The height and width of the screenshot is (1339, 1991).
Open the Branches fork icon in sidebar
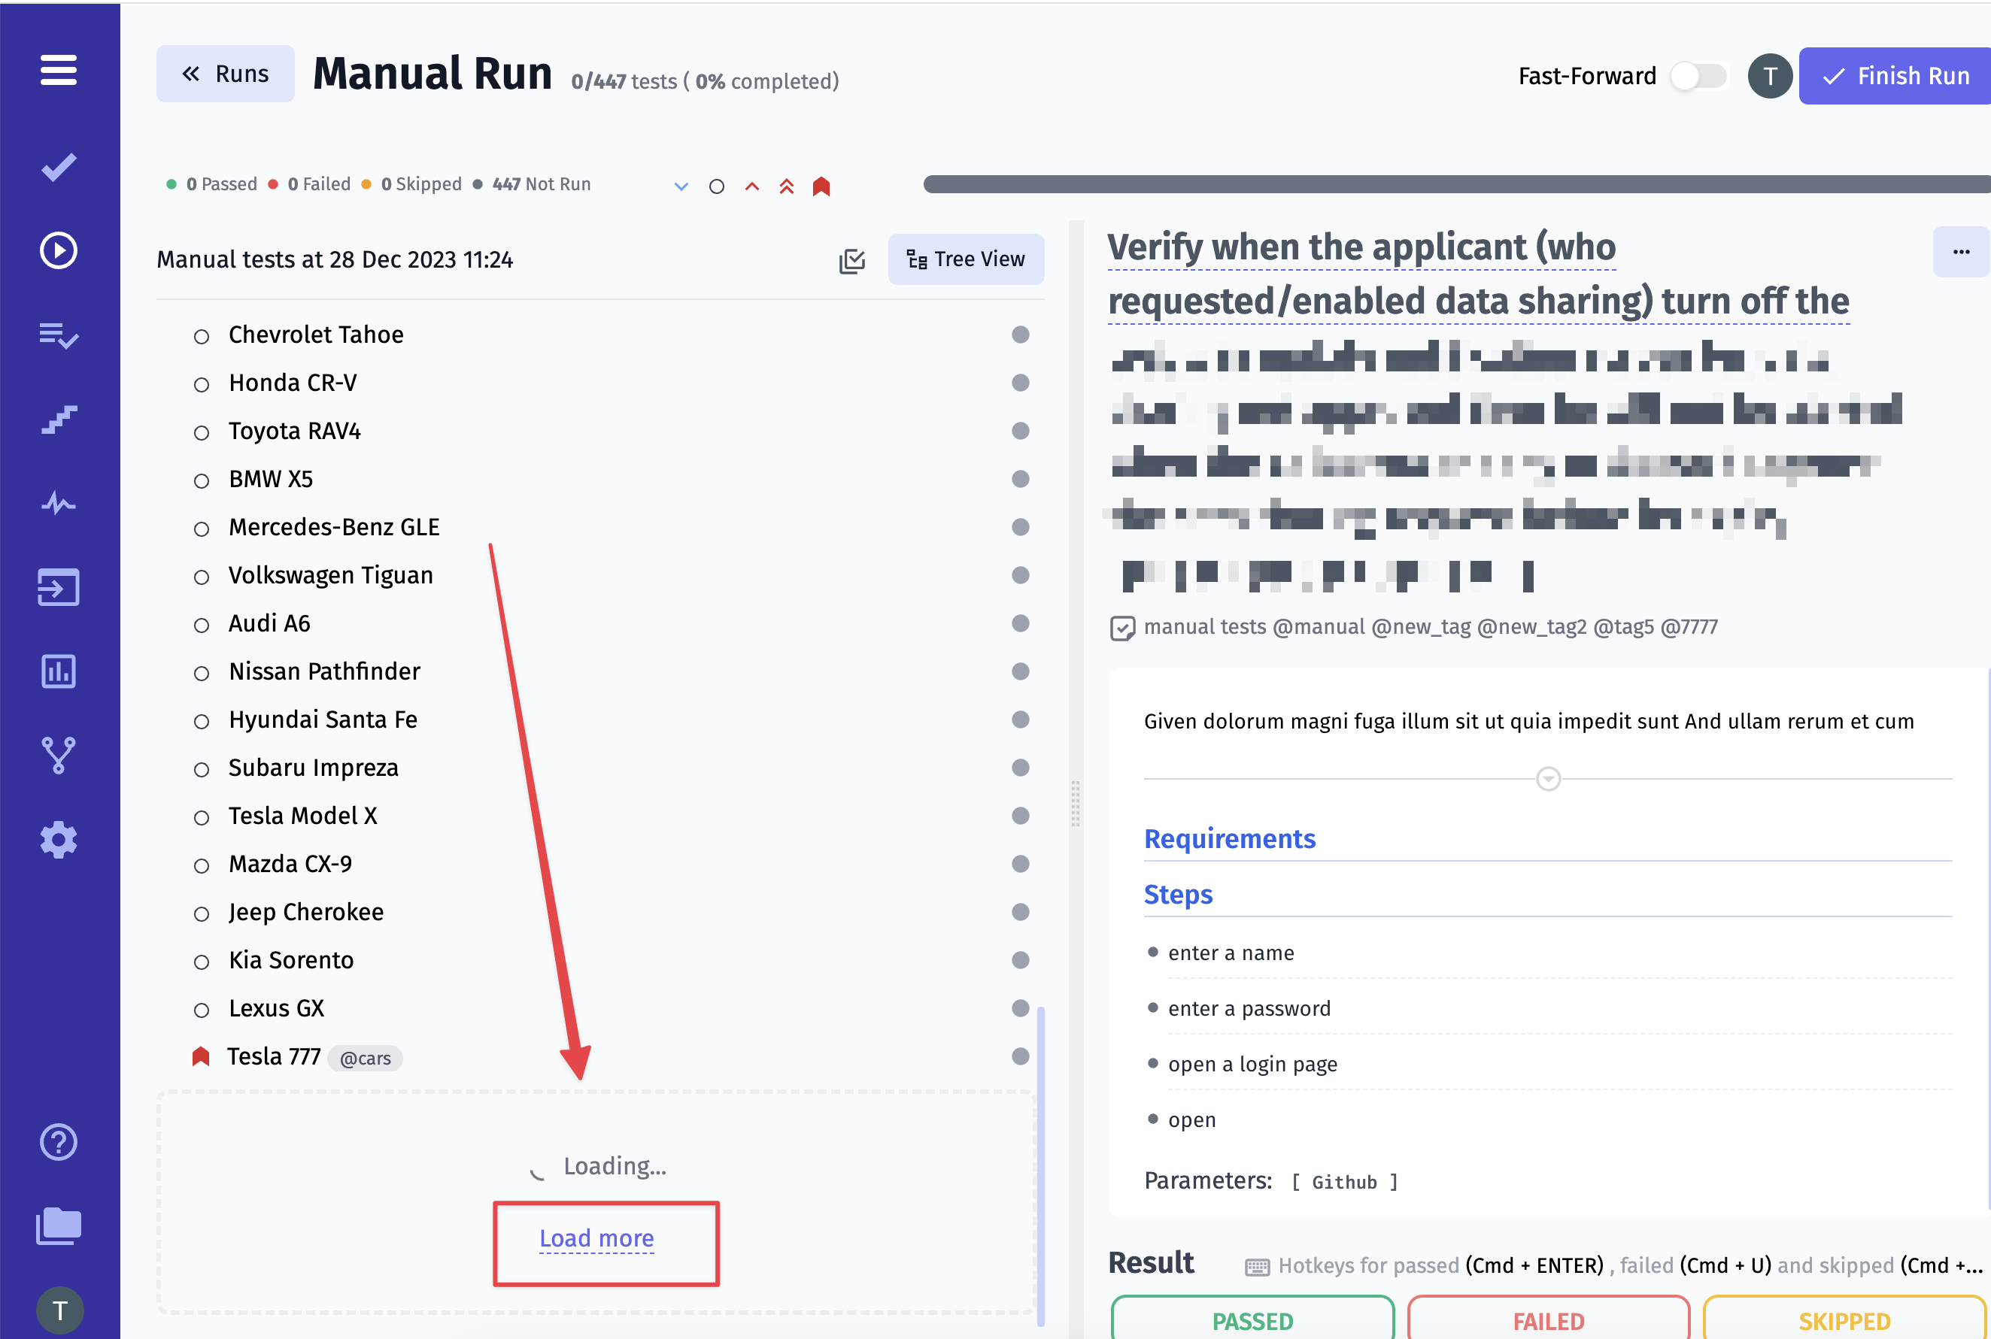[58, 756]
